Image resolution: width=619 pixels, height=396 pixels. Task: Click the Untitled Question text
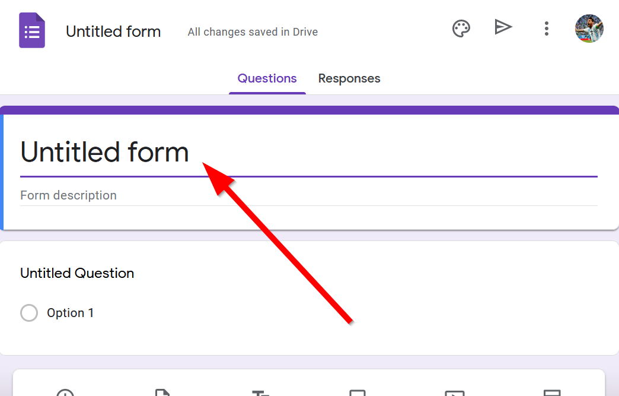tap(77, 273)
